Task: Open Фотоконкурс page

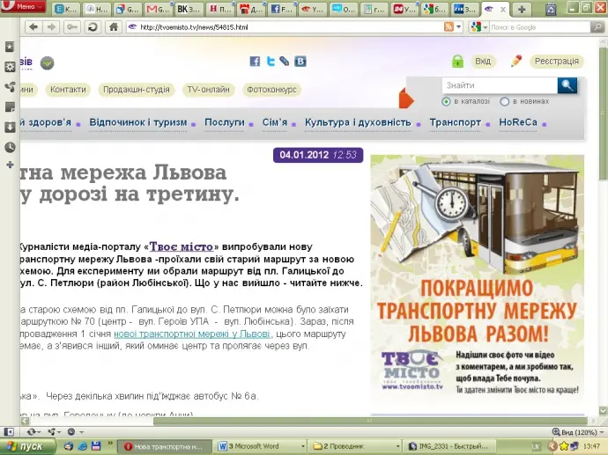Action: coord(271,90)
